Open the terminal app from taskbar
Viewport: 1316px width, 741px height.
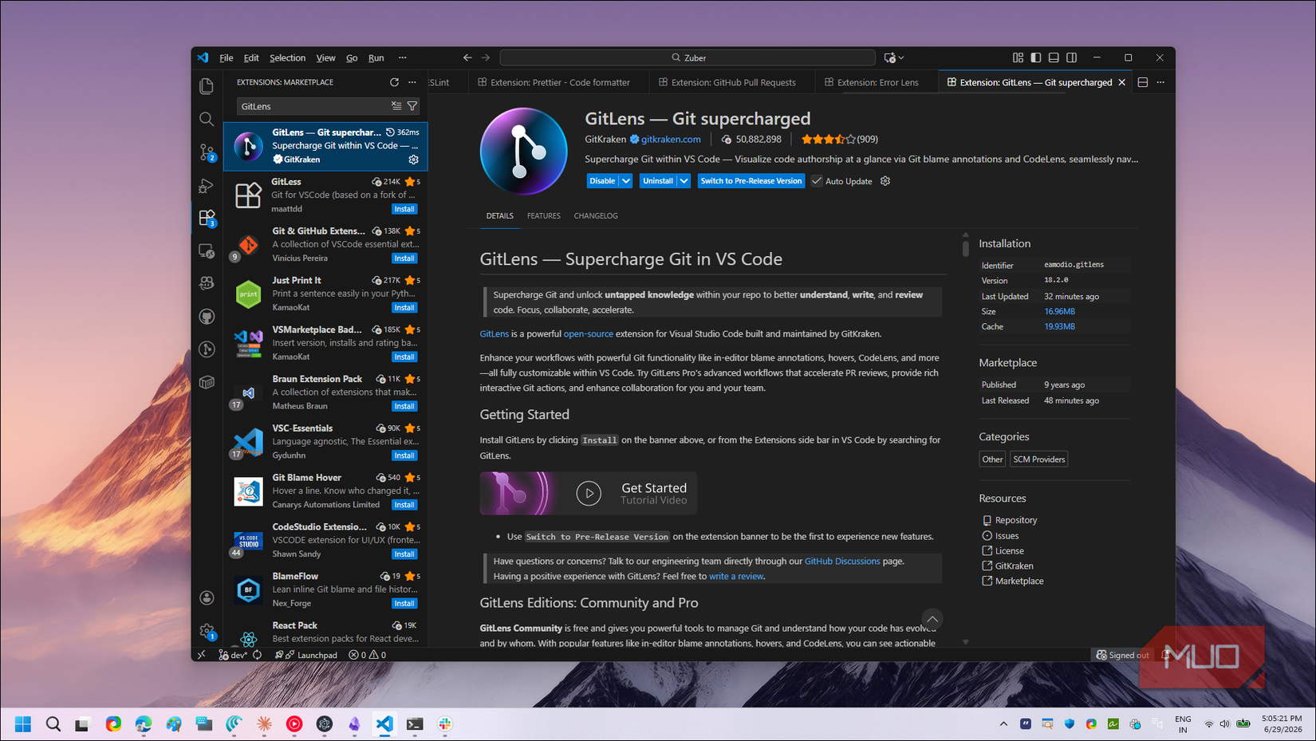(x=415, y=724)
